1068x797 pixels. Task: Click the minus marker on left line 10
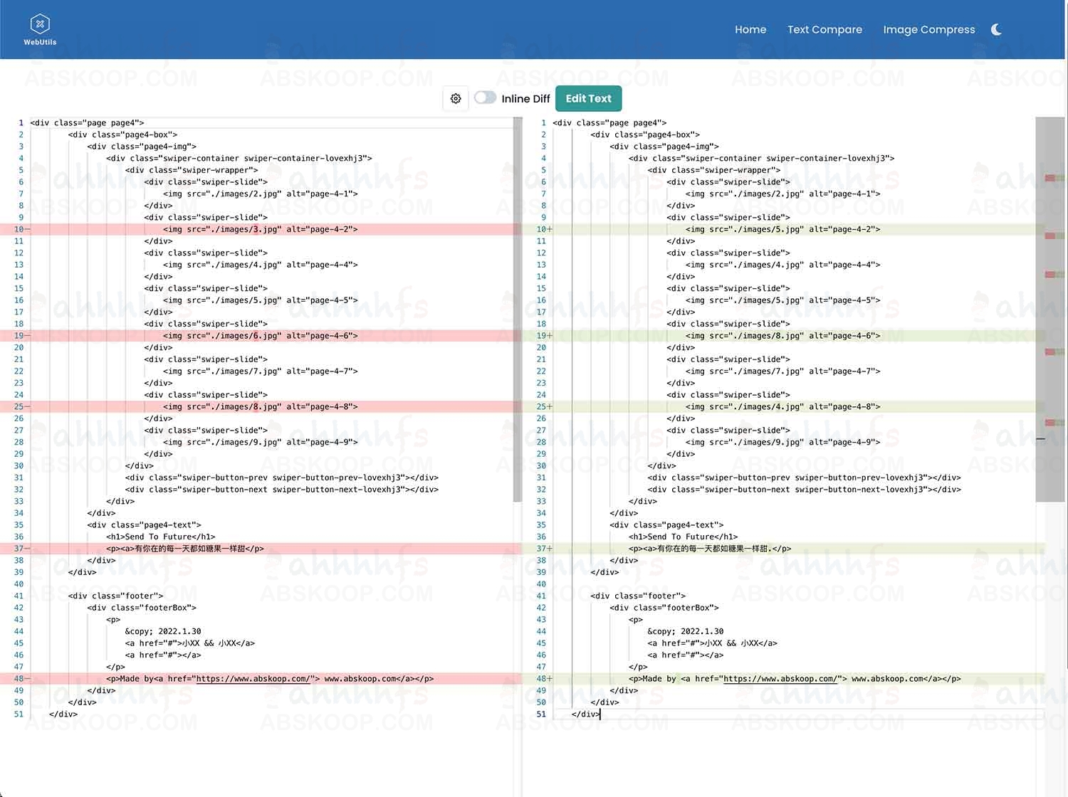tap(28, 229)
